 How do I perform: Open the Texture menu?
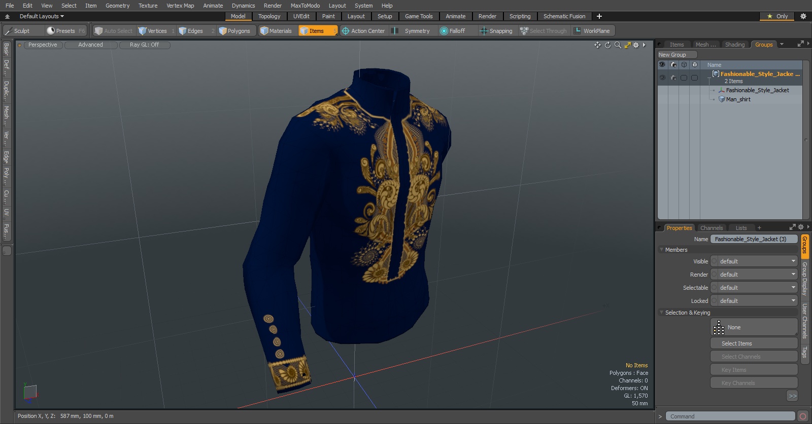click(x=148, y=6)
